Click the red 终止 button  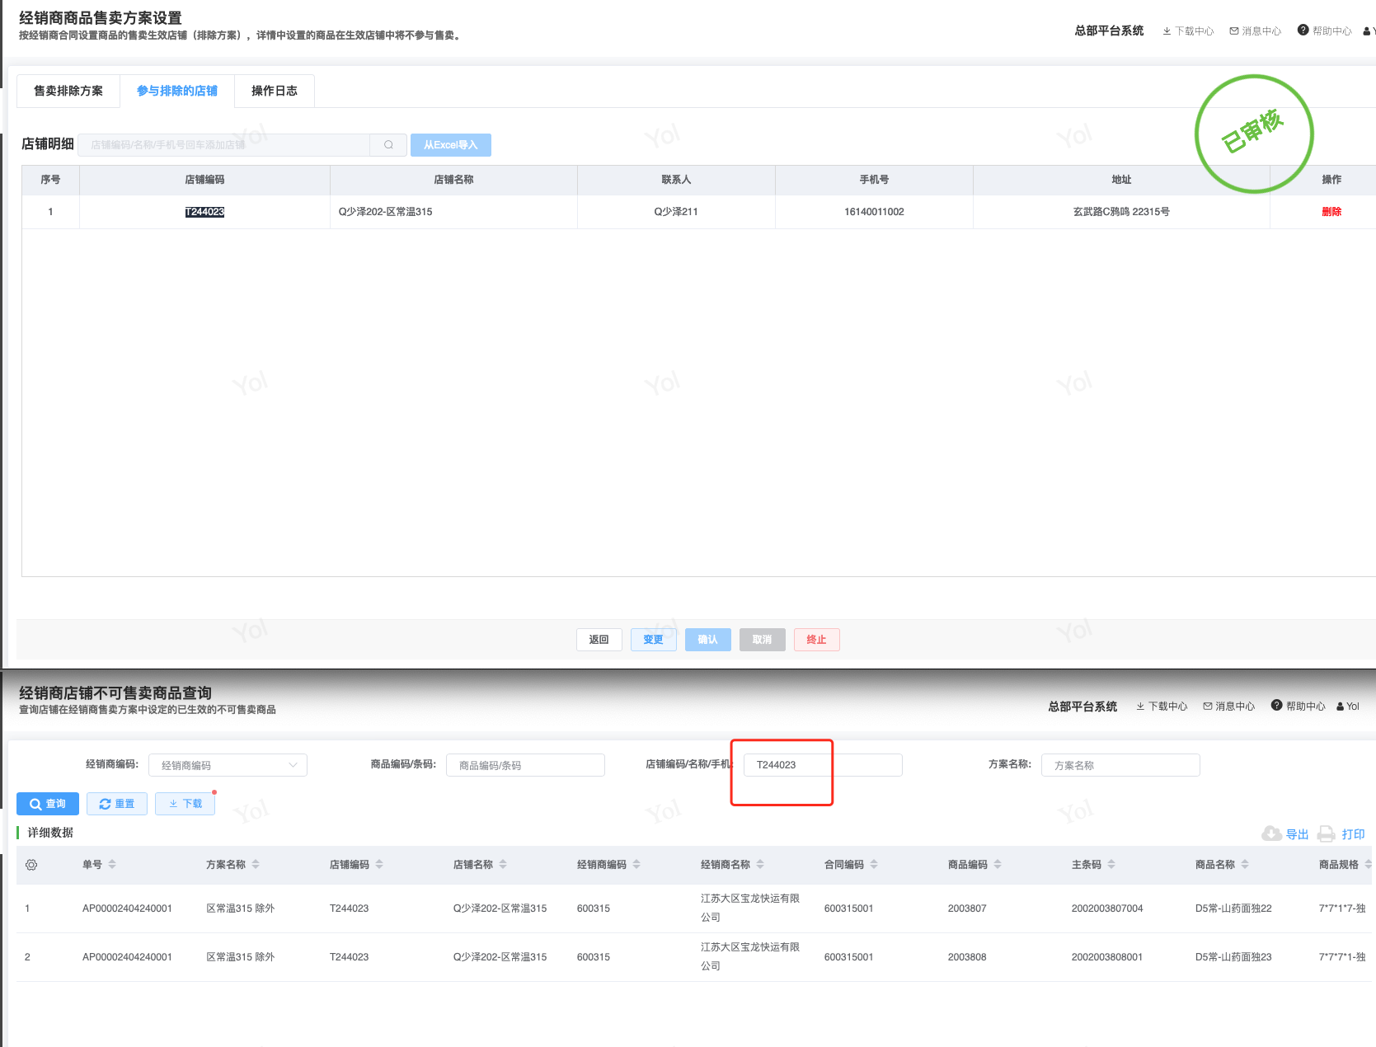[816, 640]
